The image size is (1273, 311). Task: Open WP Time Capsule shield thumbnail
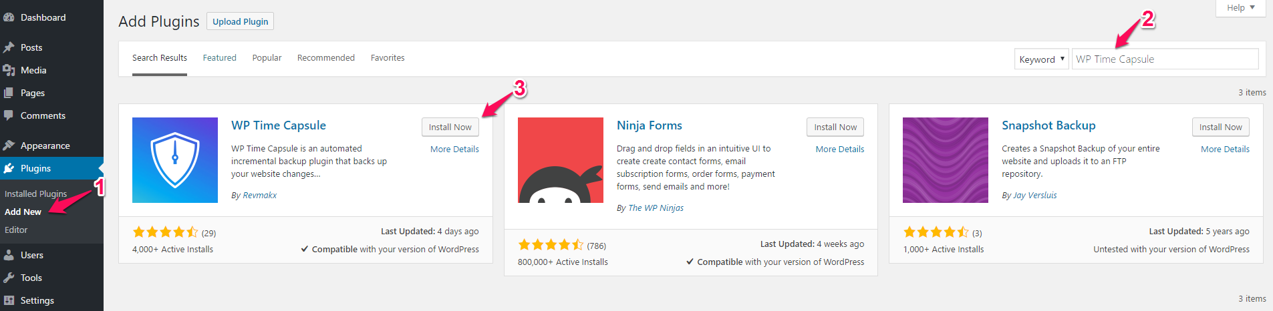(175, 160)
